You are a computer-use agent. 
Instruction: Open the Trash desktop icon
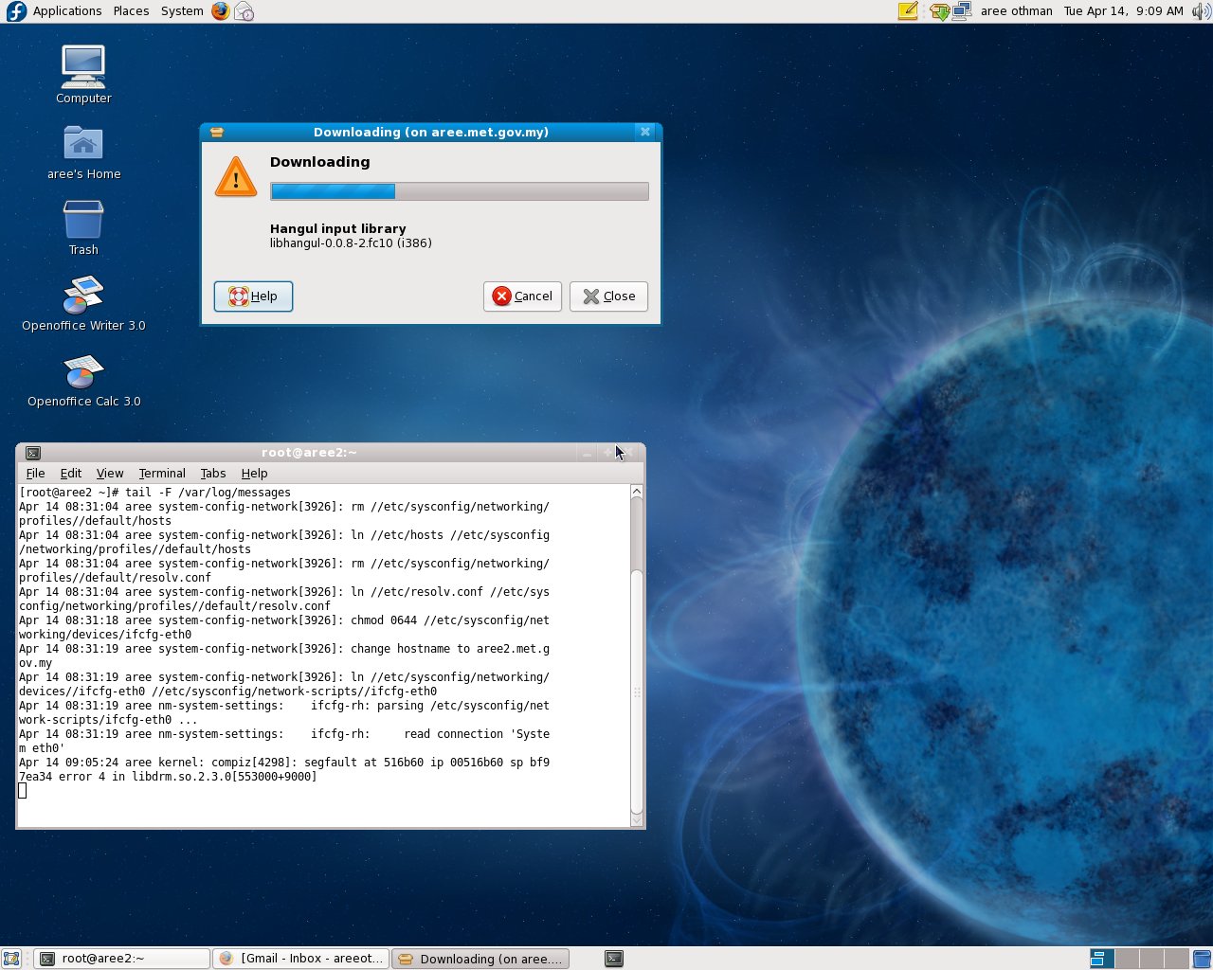(x=83, y=220)
